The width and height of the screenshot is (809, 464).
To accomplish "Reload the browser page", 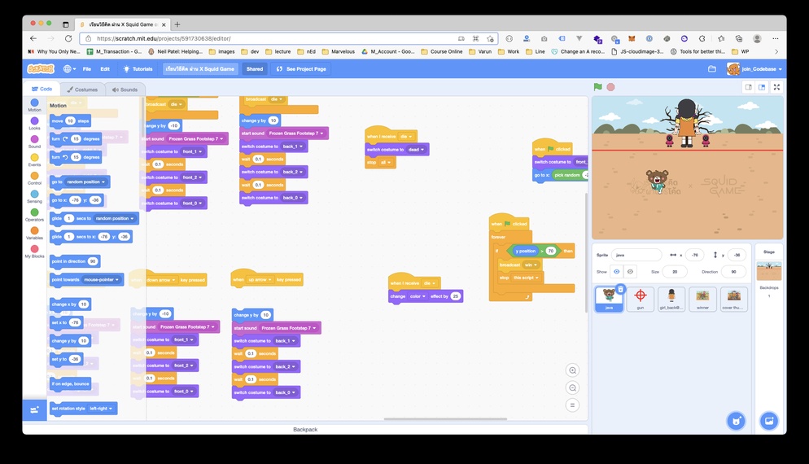I will pos(68,38).
